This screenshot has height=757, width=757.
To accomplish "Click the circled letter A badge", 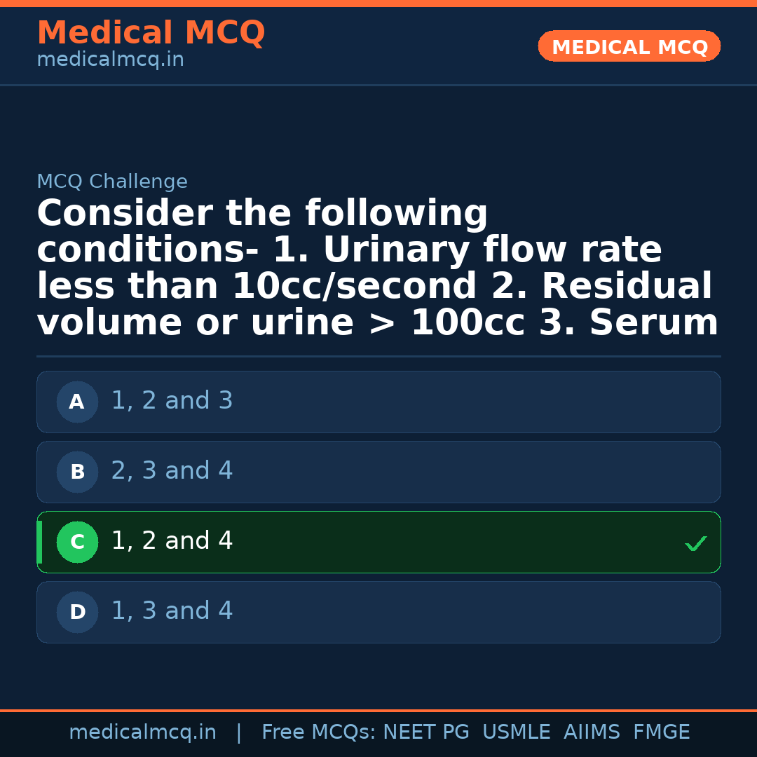I will click(x=77, y=402).
